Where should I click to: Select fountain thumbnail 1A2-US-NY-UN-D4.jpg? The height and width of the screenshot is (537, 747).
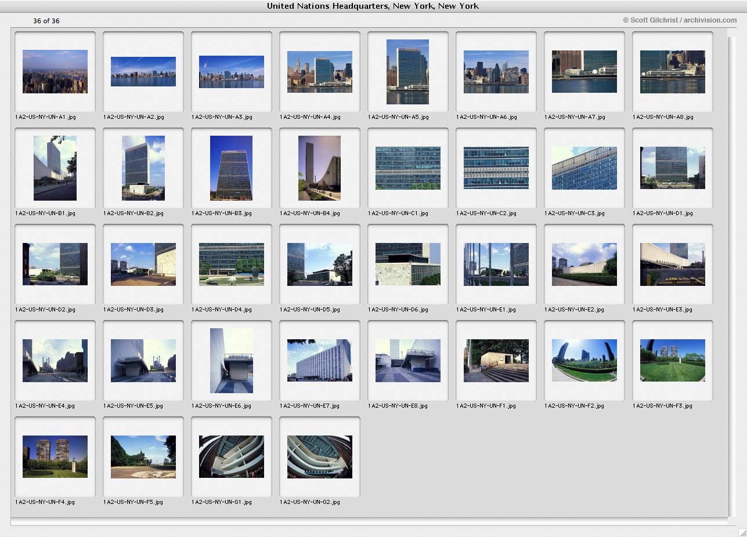click(232, 264)
